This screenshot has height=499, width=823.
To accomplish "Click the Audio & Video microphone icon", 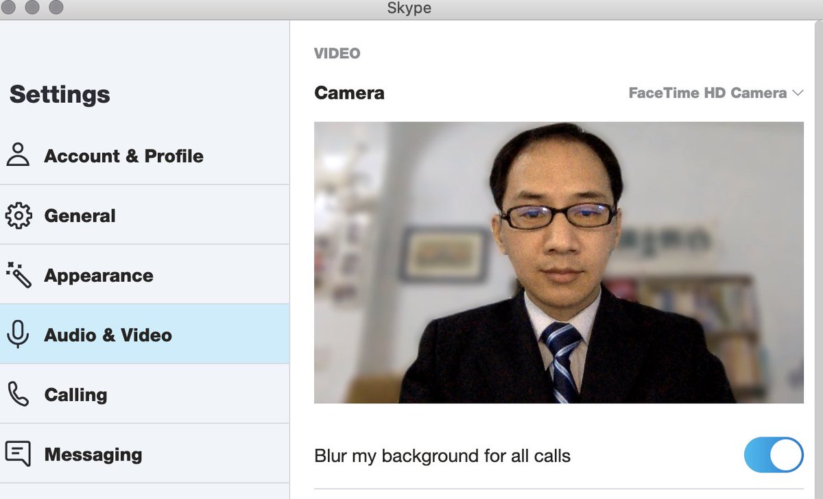I will pyautogui.click(x=18, y=334).
